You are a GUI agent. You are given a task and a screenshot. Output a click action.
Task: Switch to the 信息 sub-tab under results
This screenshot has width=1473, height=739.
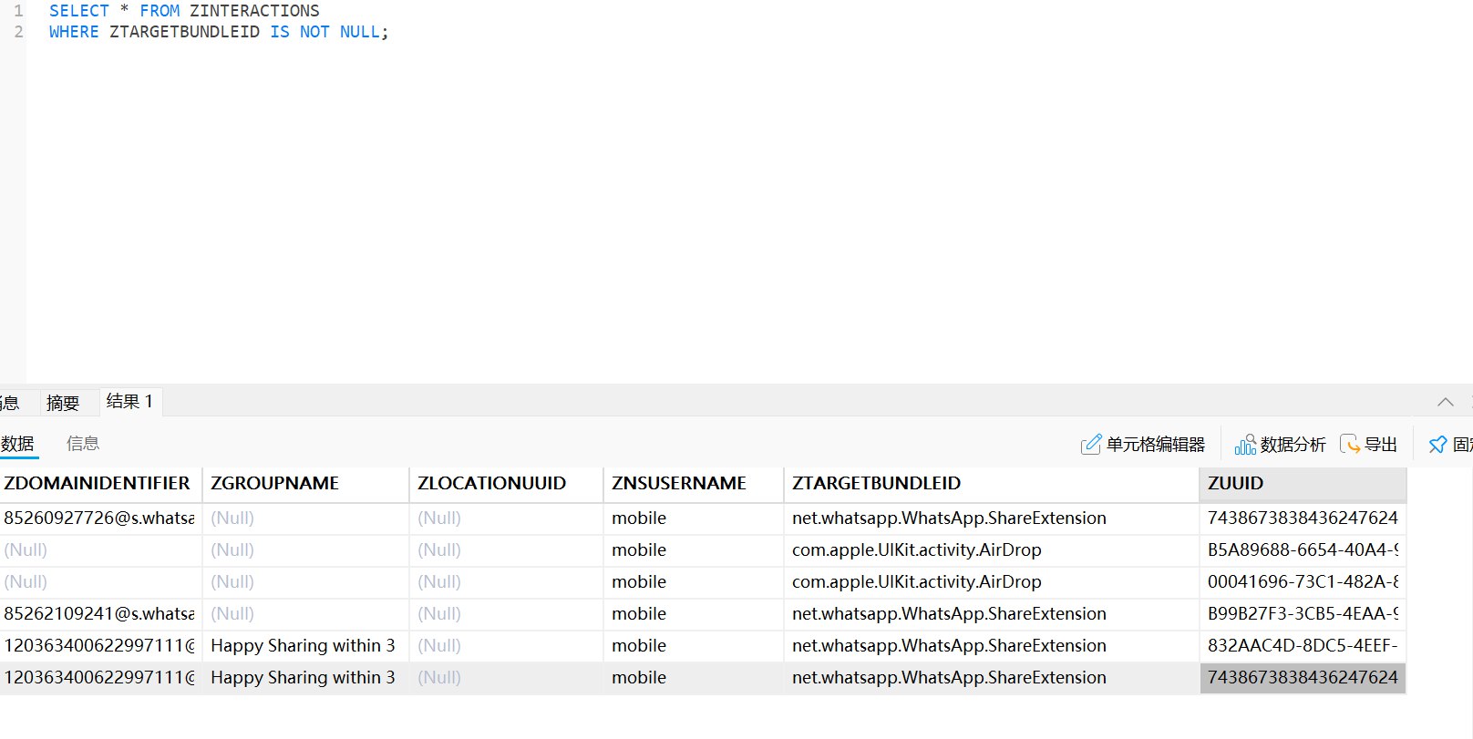click(x=83, y=444)
